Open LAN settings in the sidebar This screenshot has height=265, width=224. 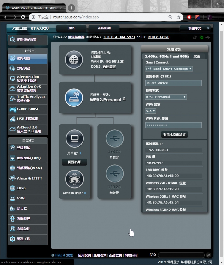(x=28, y=158)
